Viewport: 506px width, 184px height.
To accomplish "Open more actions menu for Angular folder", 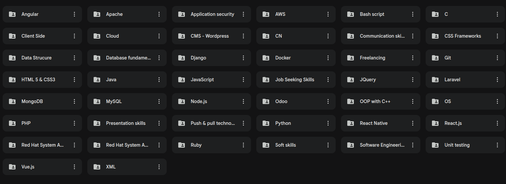I will (74, 14).
